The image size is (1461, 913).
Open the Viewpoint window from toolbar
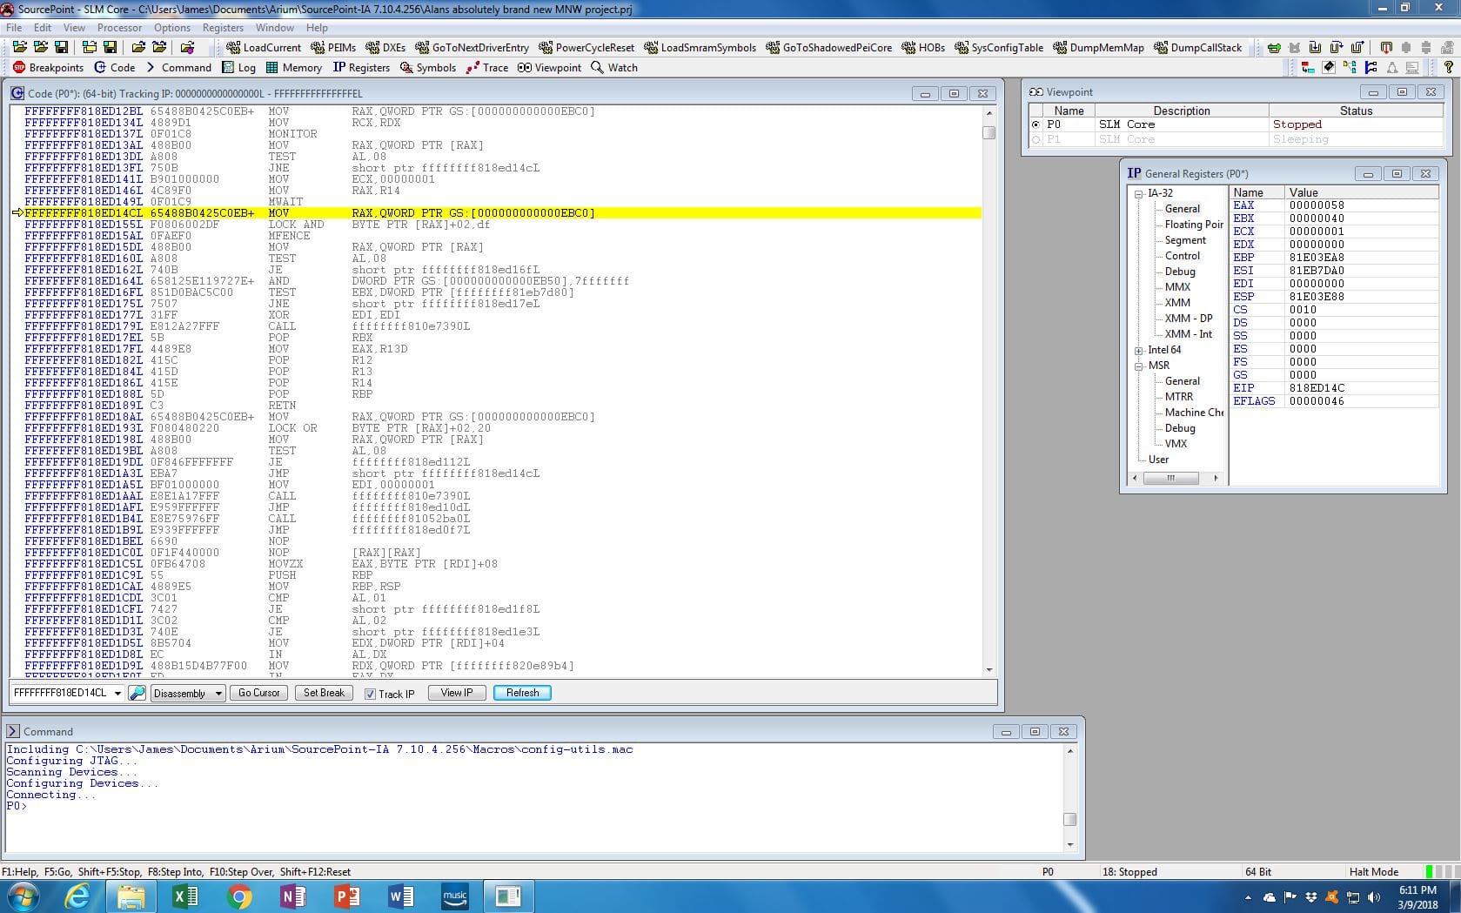(549, 67)
